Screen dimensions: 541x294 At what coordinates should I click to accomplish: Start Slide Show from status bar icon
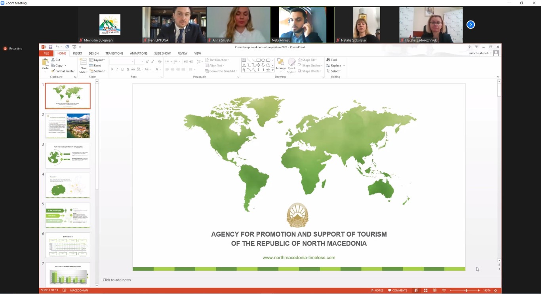tap(444, 290)
